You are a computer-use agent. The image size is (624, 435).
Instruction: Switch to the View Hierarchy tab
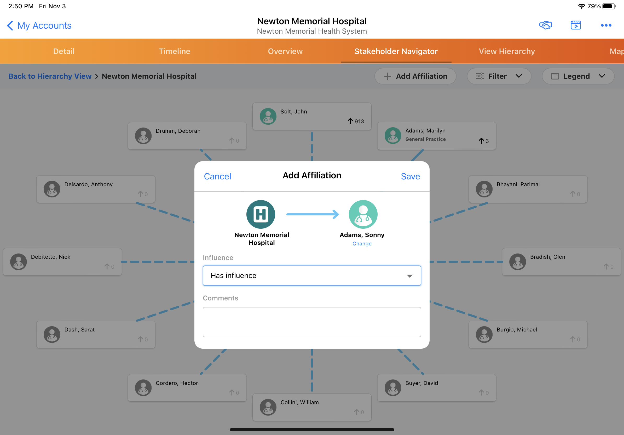507,51
